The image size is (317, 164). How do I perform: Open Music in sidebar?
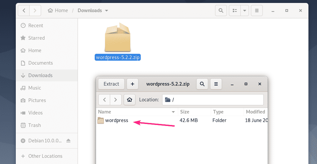click(47, 88)
